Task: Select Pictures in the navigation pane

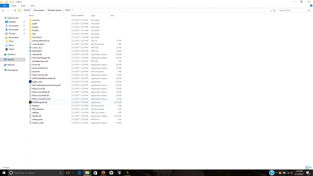Action: coord(12,34)
